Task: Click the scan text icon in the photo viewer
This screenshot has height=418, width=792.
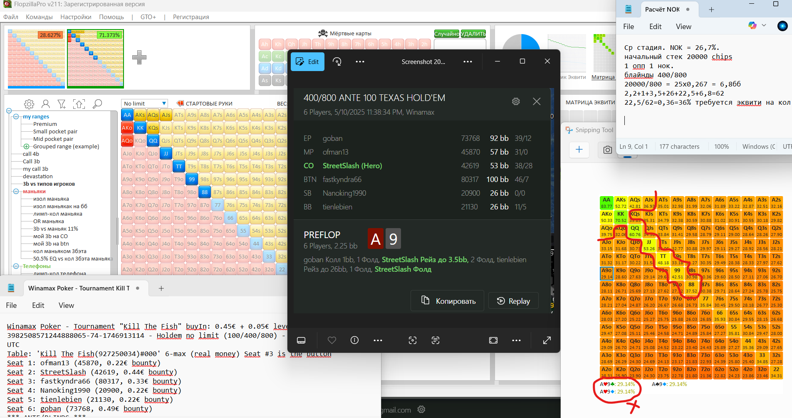Action: [436, 340]
